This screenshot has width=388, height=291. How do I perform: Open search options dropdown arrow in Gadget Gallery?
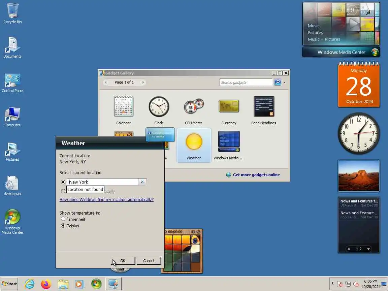tap(285, 82)
